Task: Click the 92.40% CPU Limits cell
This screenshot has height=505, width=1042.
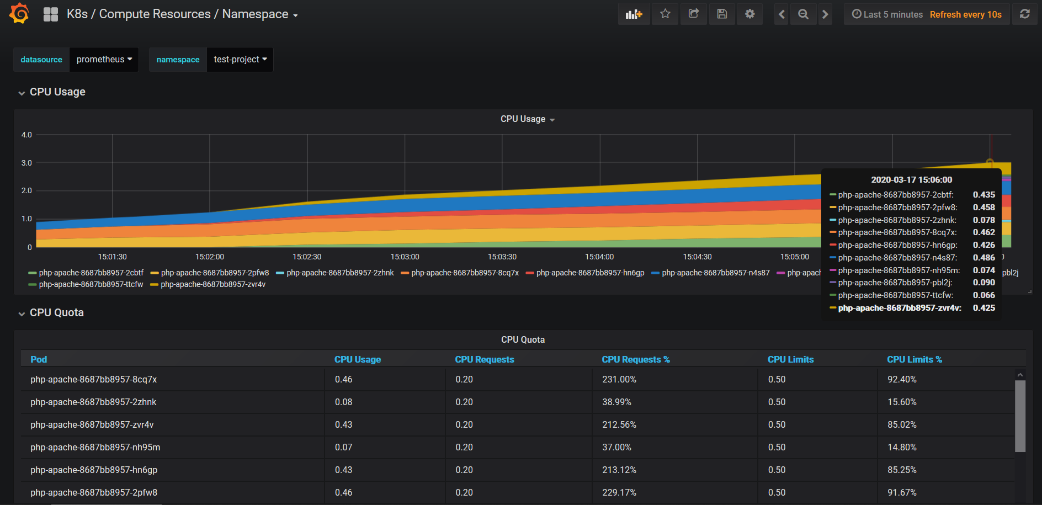Action: point(946,379)
